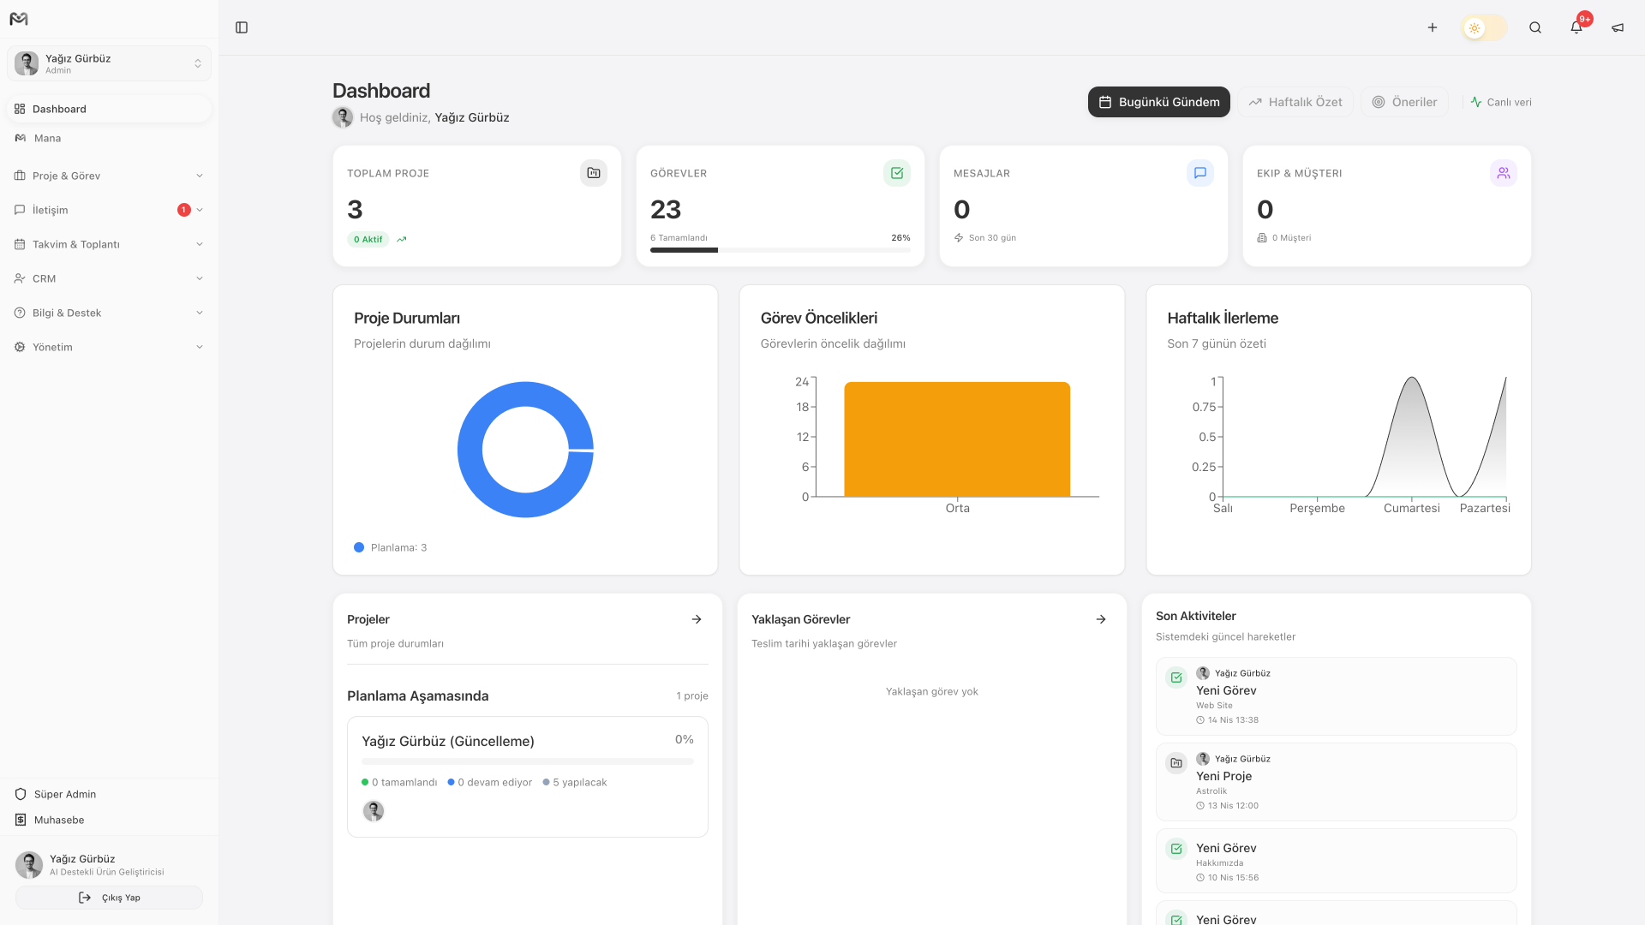This screenshot has width=1645, height=925.
Task: Click the plus create icon
Action: (x=1432, y=27)
